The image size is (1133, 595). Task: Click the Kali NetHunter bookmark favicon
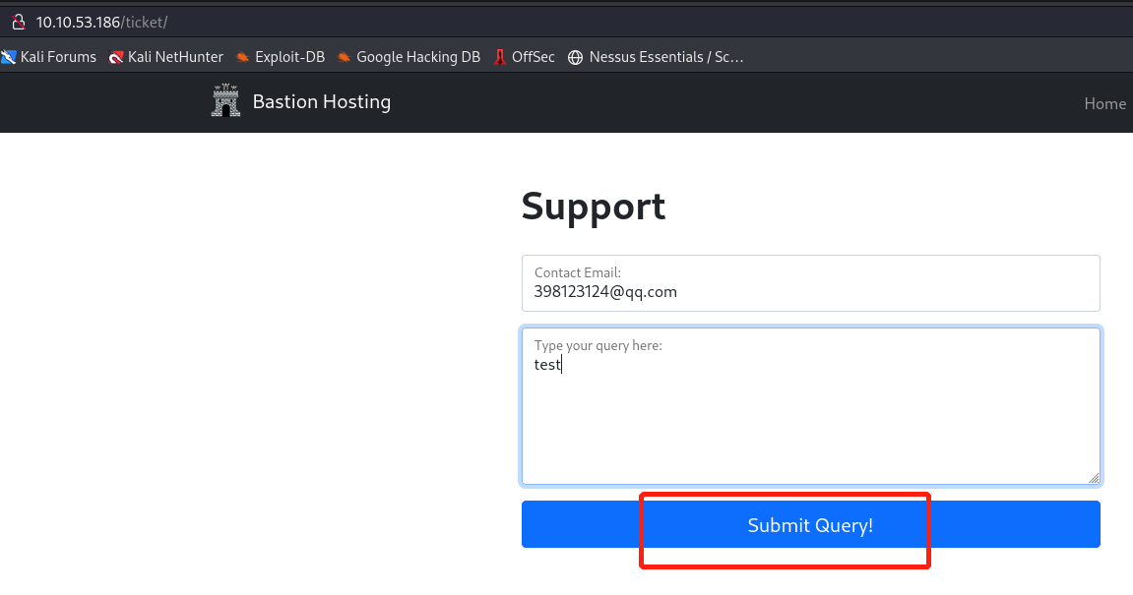[116, 57]
